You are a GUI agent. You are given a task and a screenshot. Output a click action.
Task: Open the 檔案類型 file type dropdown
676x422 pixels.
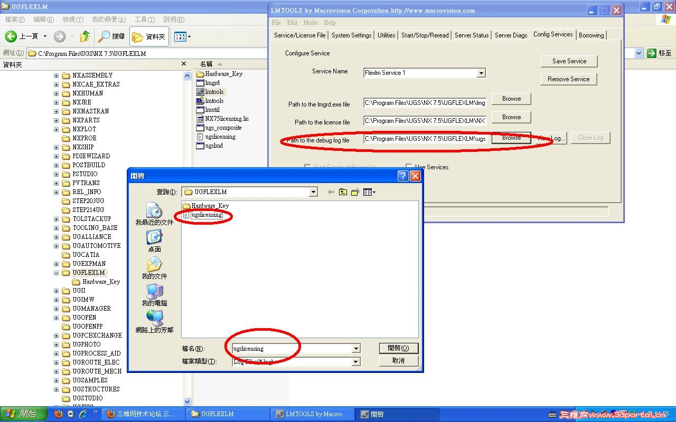(x=356, y=362)
